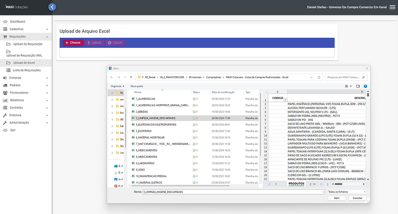This screenshot has height=214, width=398.
Task: Click the Cancel upload button
Action: pos(115,43)
